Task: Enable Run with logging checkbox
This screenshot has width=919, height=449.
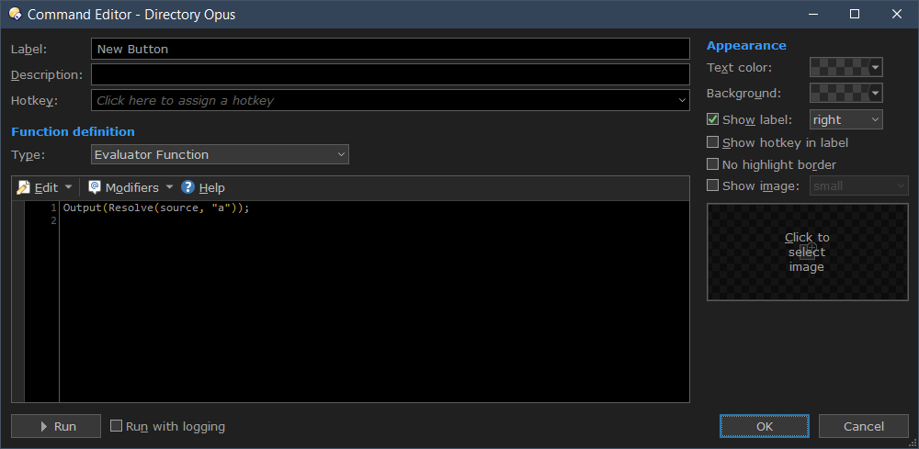Action: (117, 426)
